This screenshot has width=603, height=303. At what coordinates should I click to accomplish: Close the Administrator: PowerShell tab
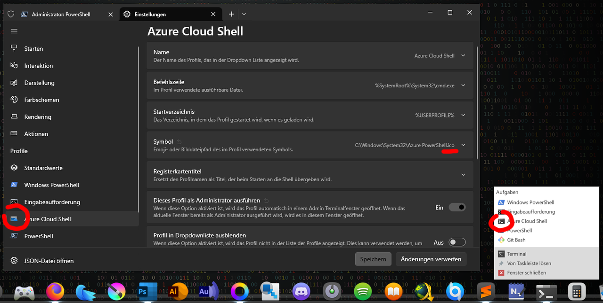coord(111,15)
